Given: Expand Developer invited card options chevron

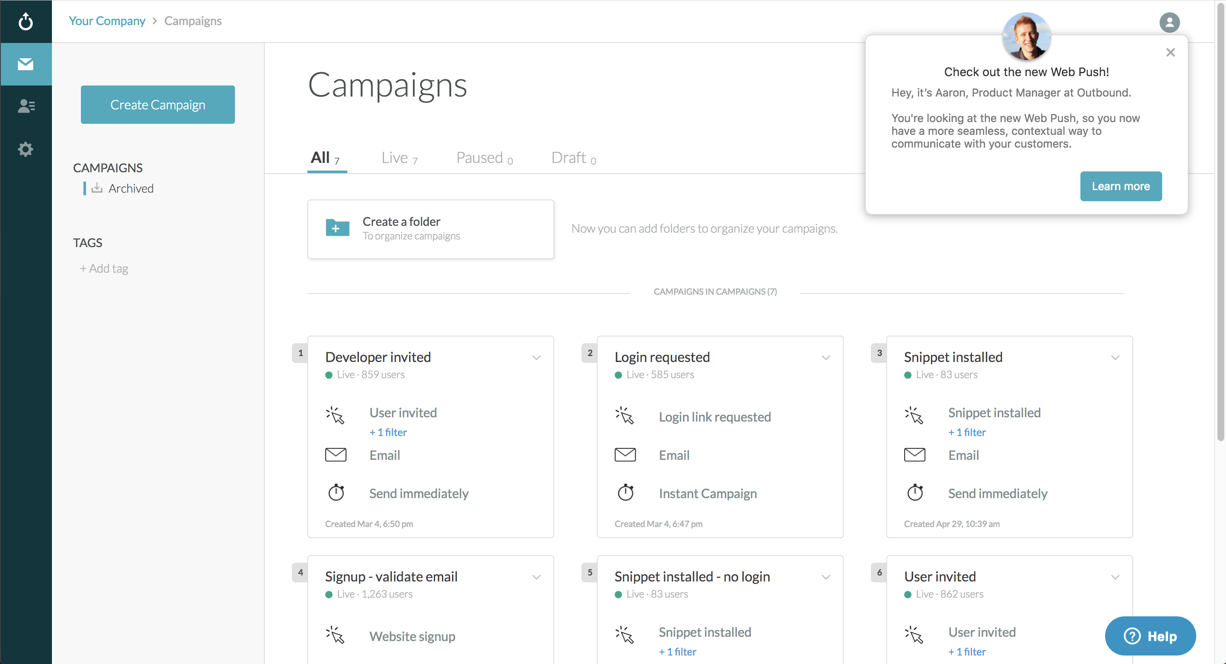Looking at the screenshot, I should [x=536, y=358].
